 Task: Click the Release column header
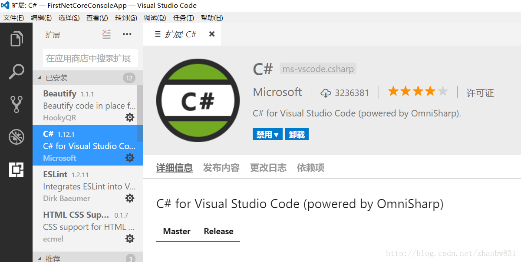click(218, 231)
